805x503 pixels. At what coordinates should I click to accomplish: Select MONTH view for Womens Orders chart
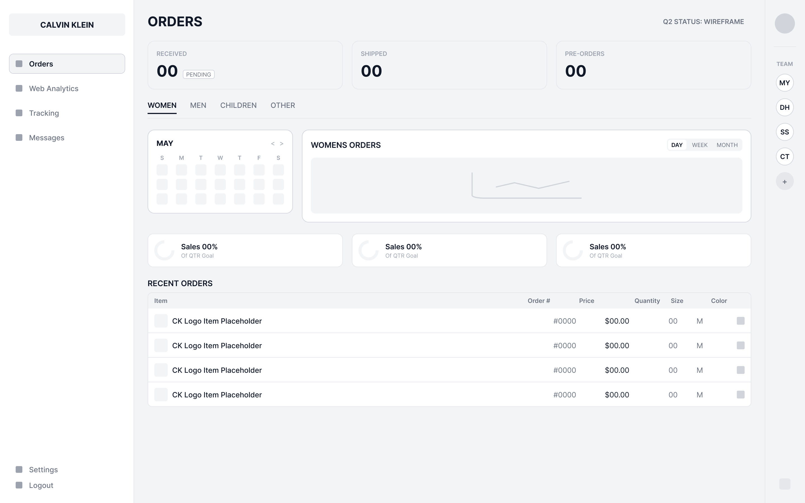point(727,145)
